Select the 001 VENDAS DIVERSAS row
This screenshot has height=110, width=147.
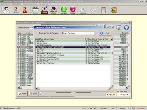(x=73, y=63)
